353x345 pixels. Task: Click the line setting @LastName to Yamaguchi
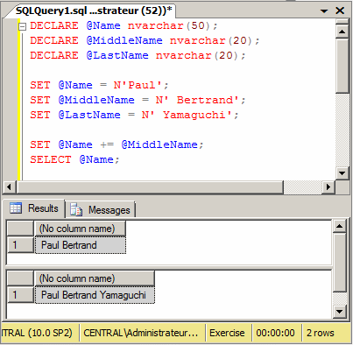coord(134,115)
